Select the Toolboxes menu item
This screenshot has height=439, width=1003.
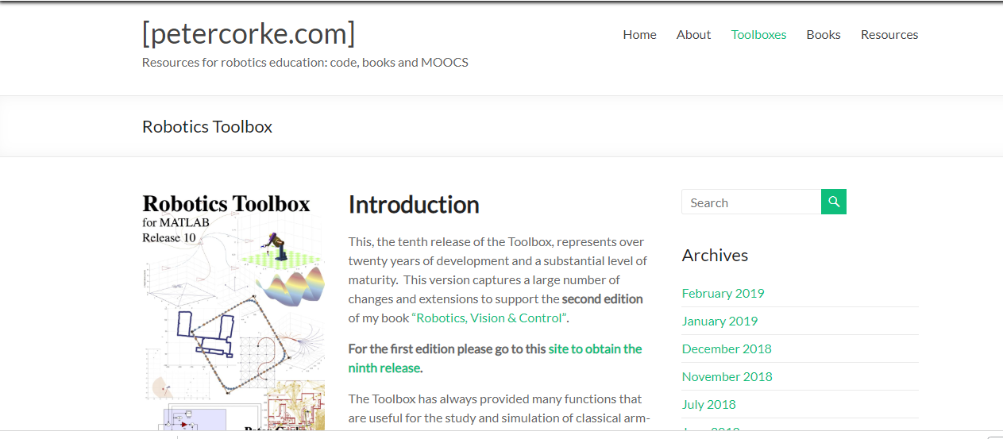click(758, 35)
